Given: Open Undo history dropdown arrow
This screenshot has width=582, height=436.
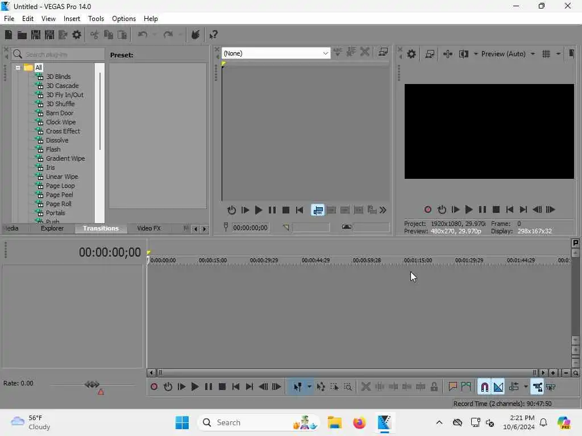Looking at the screenshot, I should coord(155,35).
